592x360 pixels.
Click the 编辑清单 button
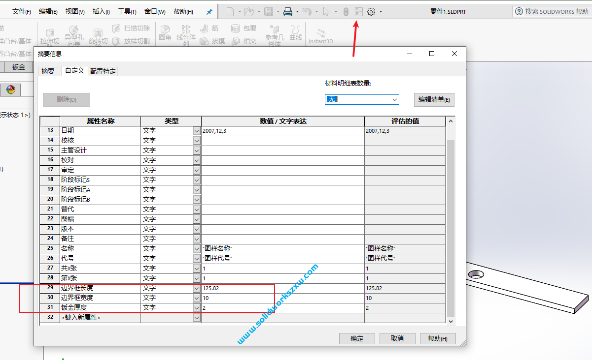pos(434,99)
